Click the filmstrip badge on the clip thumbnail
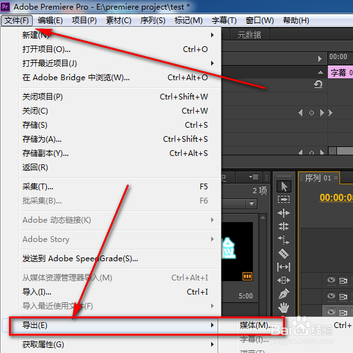353x353 pixels. pyautogui.click(x=247, y=276)
